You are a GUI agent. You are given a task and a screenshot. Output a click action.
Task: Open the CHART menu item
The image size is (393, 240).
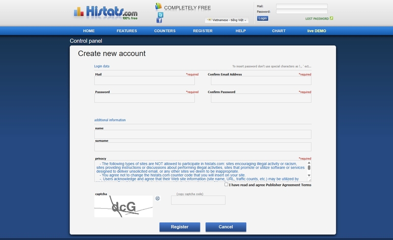[279, 31]
